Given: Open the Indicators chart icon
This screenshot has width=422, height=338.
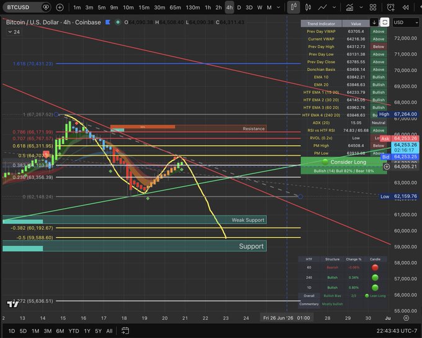Looking at the screenshot, I should [349, 7].
